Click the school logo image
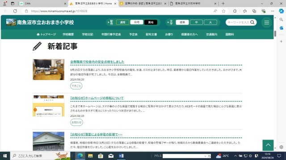Viewport: 286px width, 160px height. tap(11, 22)
